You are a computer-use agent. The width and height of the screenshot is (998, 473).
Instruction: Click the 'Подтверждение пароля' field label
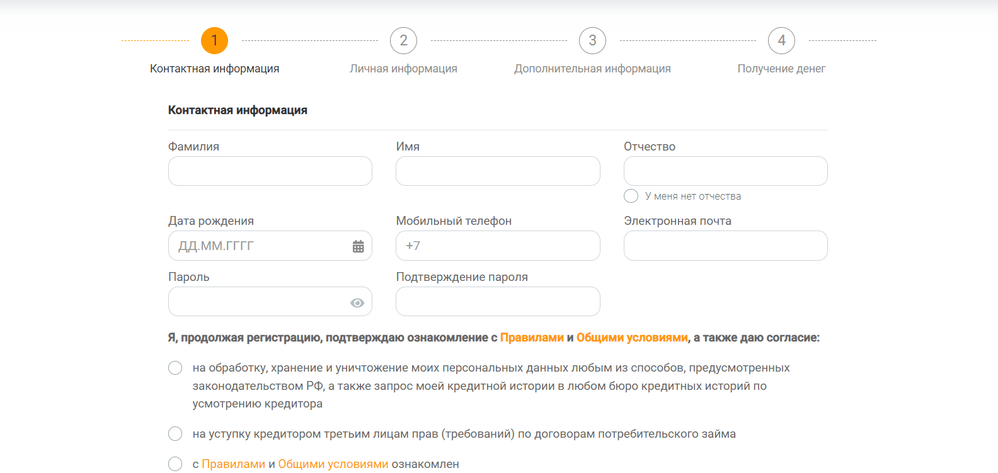tap(462, 277)
